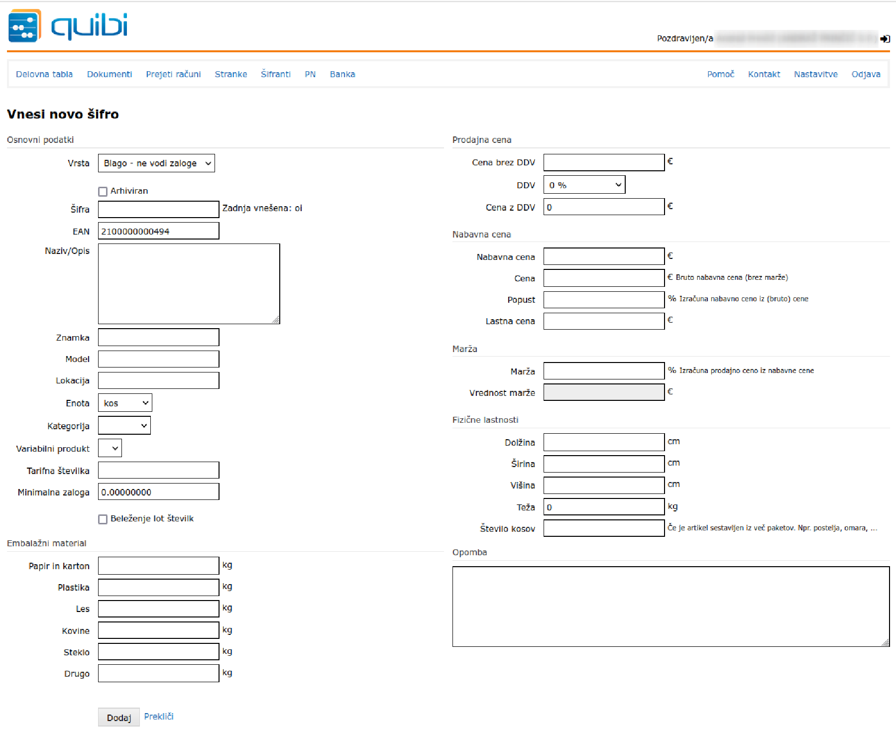Viewport: 896px width, 734px height.
Task: Select the Kategorija dropdown
Action: coord(124,426)
